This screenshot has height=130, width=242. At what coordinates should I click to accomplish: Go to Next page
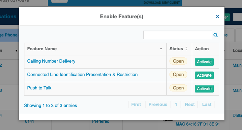point(190,105)
